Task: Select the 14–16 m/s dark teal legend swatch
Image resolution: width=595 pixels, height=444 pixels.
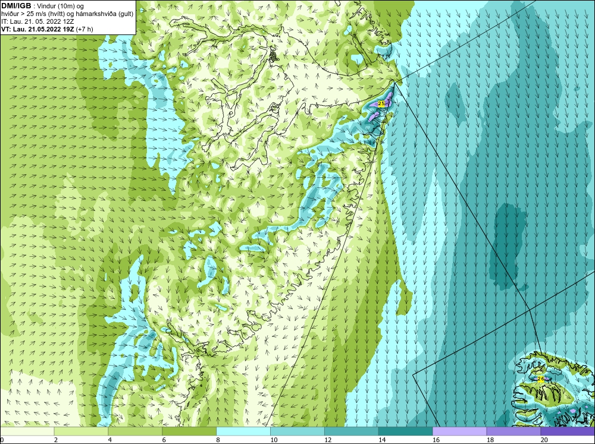Action: (406, 431)
